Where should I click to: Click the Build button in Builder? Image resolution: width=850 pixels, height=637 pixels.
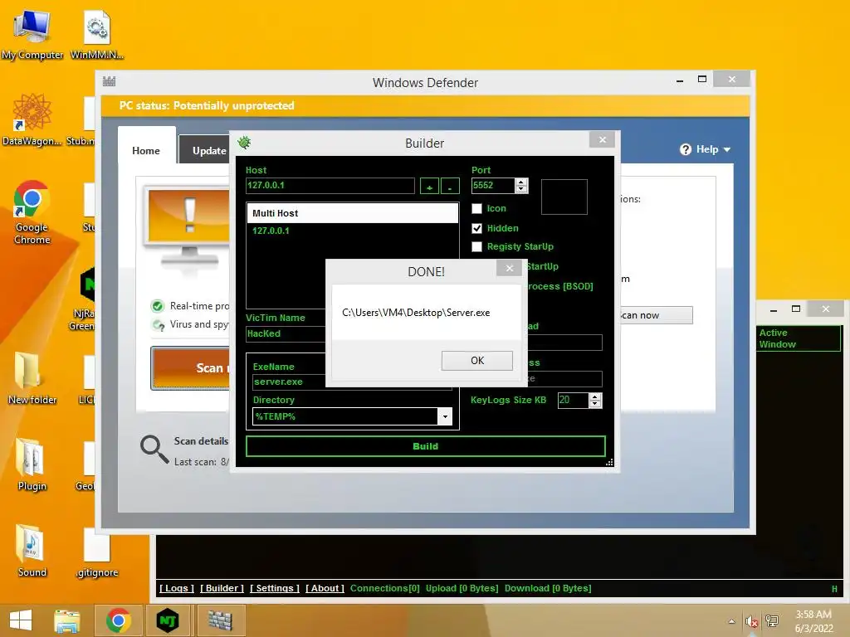(426, 446)
